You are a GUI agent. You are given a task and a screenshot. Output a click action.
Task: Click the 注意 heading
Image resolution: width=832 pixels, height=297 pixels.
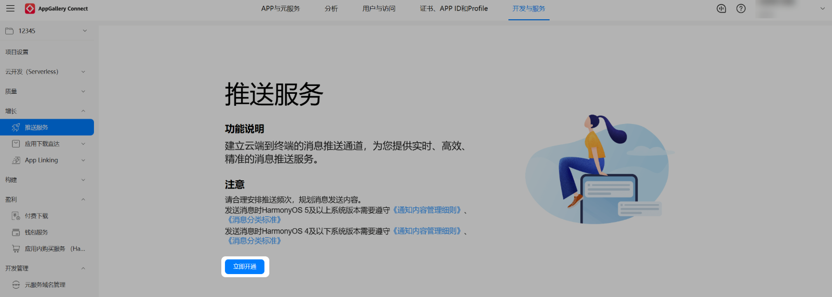coord(235,184)
